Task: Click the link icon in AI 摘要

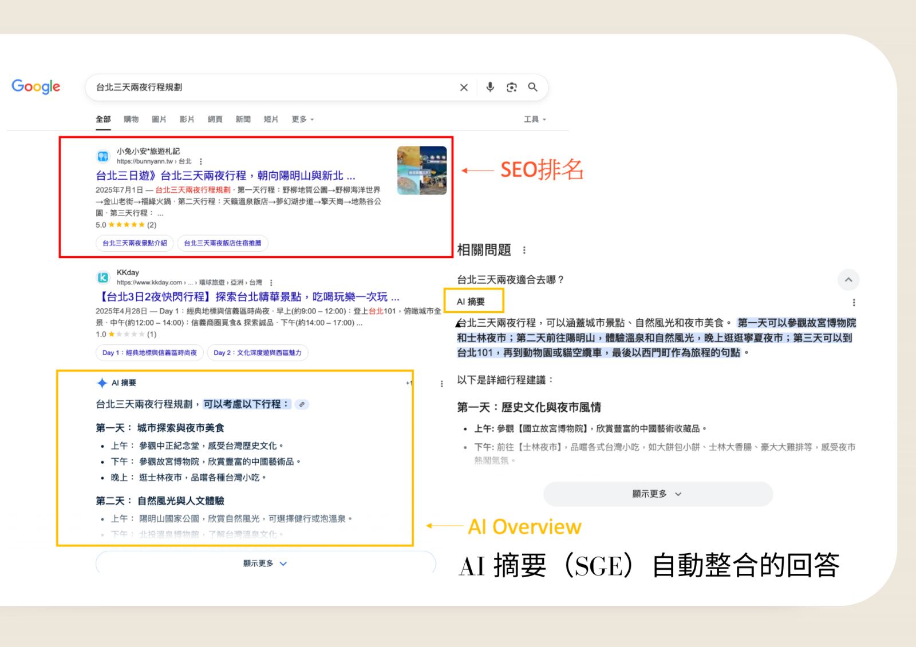Action: [x=302, y=404]
